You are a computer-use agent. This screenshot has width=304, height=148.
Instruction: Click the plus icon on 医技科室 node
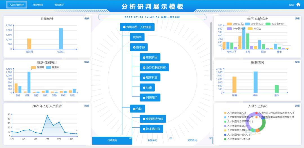click(144, 57)
